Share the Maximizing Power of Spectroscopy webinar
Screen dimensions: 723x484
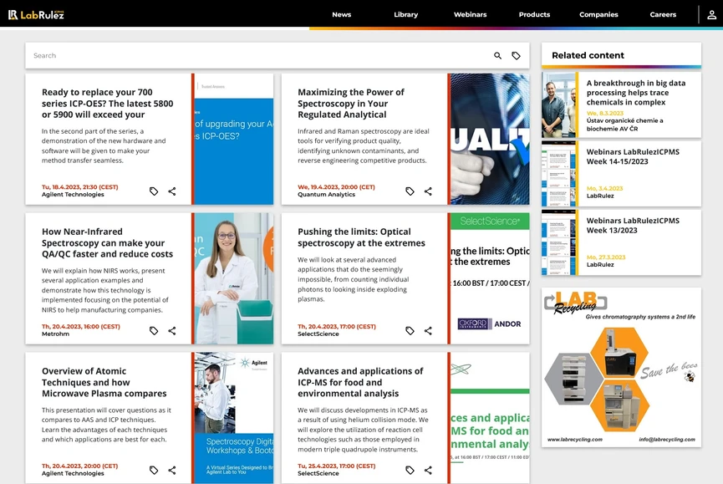[428, 191]
